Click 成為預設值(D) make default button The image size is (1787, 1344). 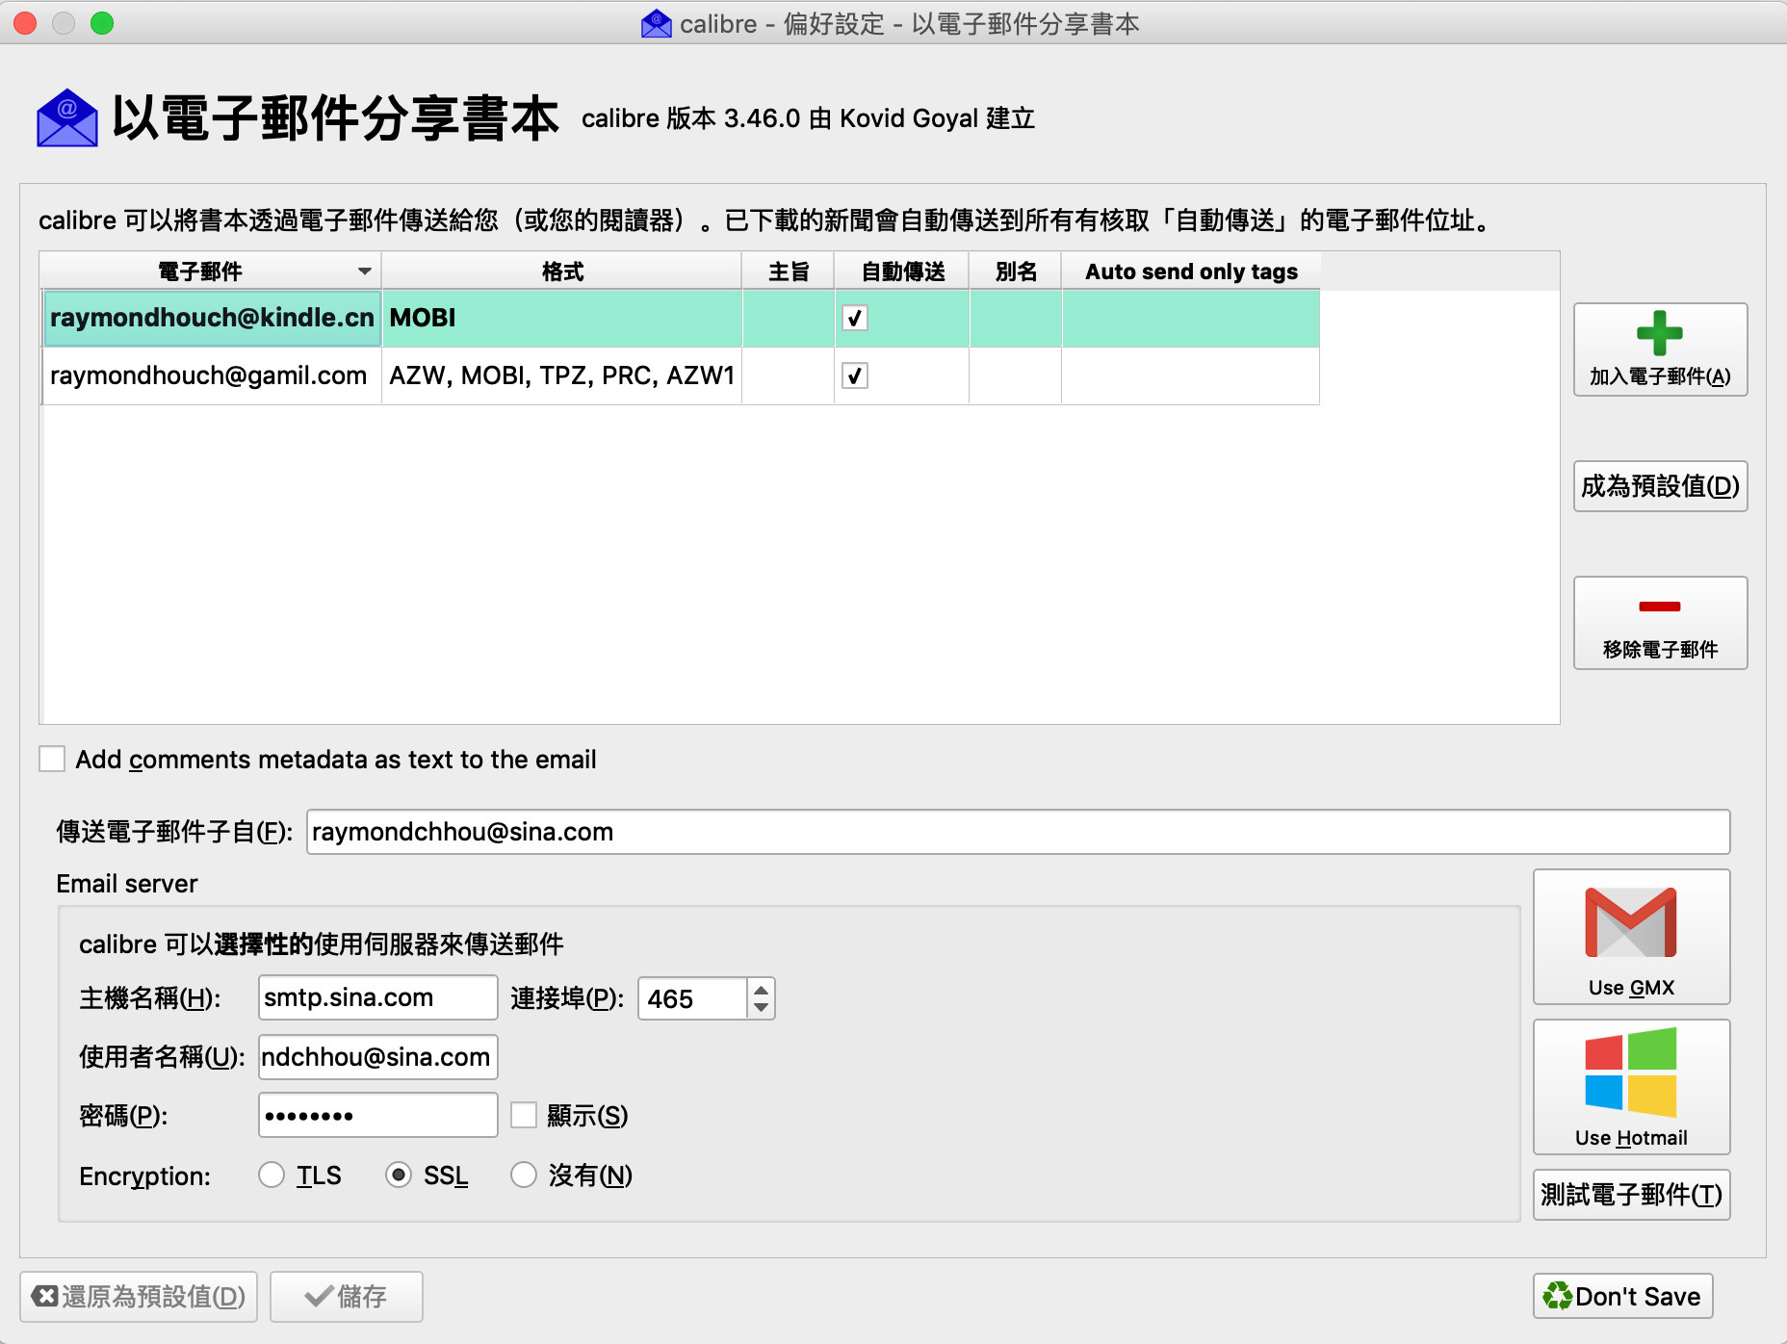coord(1660,486)
